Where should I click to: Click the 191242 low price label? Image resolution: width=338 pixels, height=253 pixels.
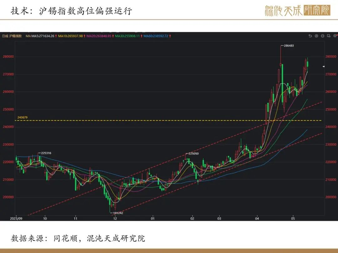click(x=118, y=213)
